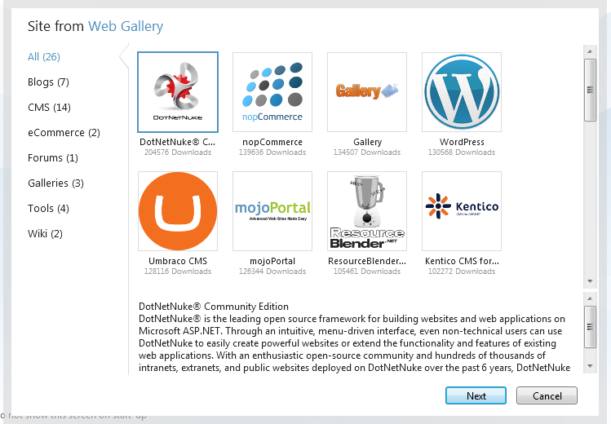
Task: Click the 'DotNetNuke® C...' label
Action: [x=177, y=142]
